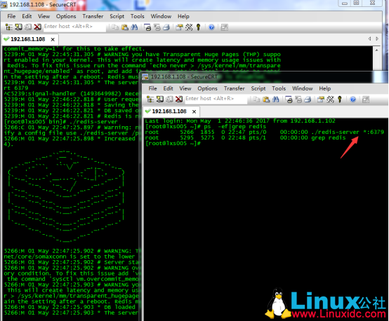Image resolution: width=389 pixels, height=321 pixels.
Task: Open the Window menu in the back window
Action: pyautogui.click(x=161, y=16)
